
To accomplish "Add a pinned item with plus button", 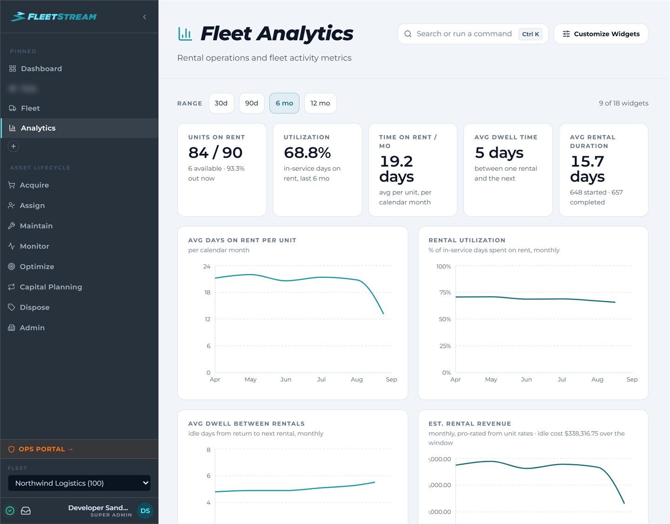I will click(13, 146).
